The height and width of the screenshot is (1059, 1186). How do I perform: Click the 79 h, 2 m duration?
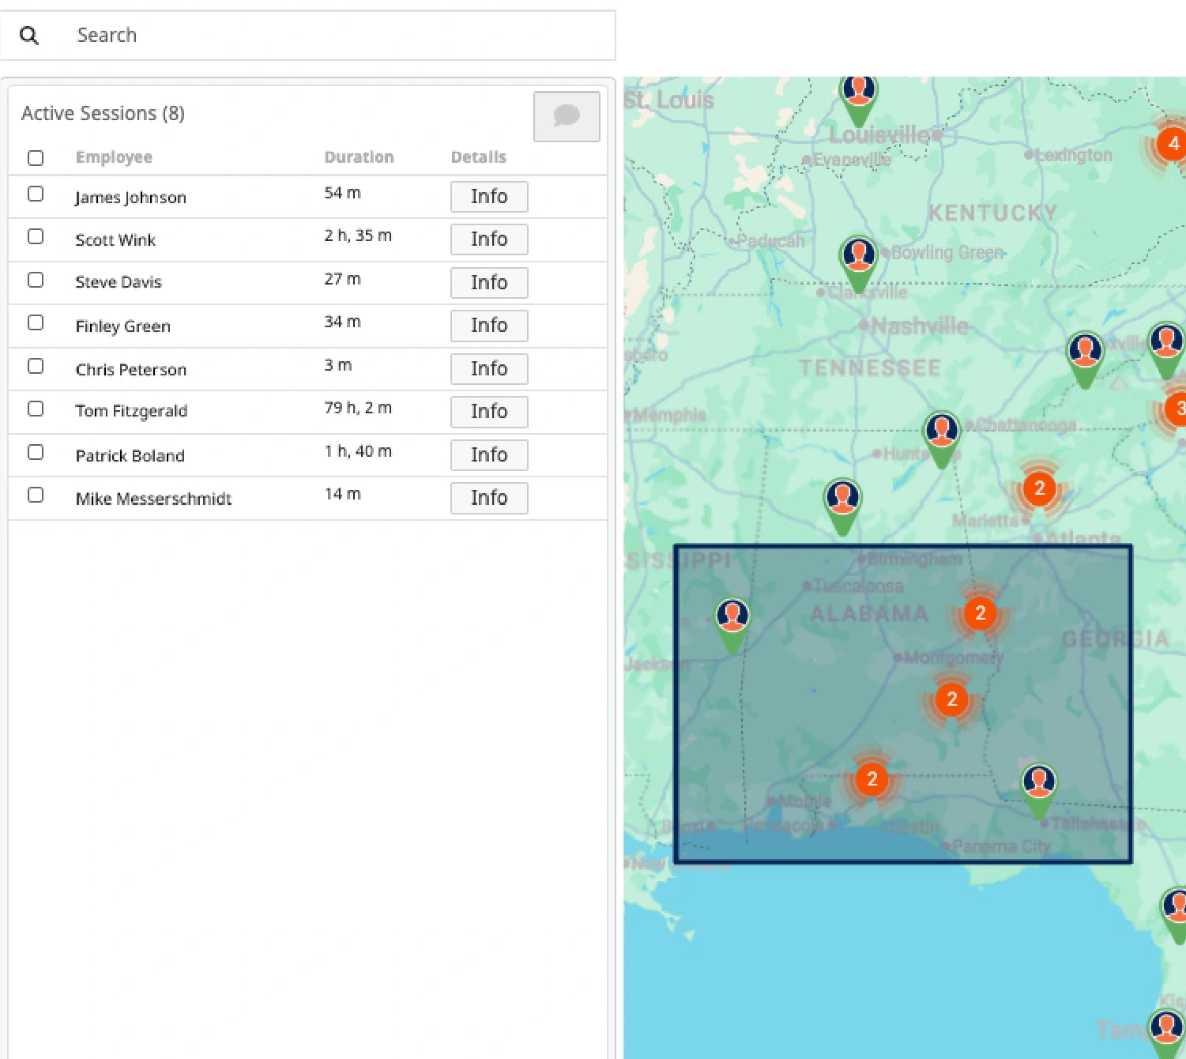click(x=358, y=408)
